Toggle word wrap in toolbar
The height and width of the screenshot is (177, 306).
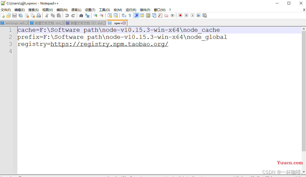[124, 15]
